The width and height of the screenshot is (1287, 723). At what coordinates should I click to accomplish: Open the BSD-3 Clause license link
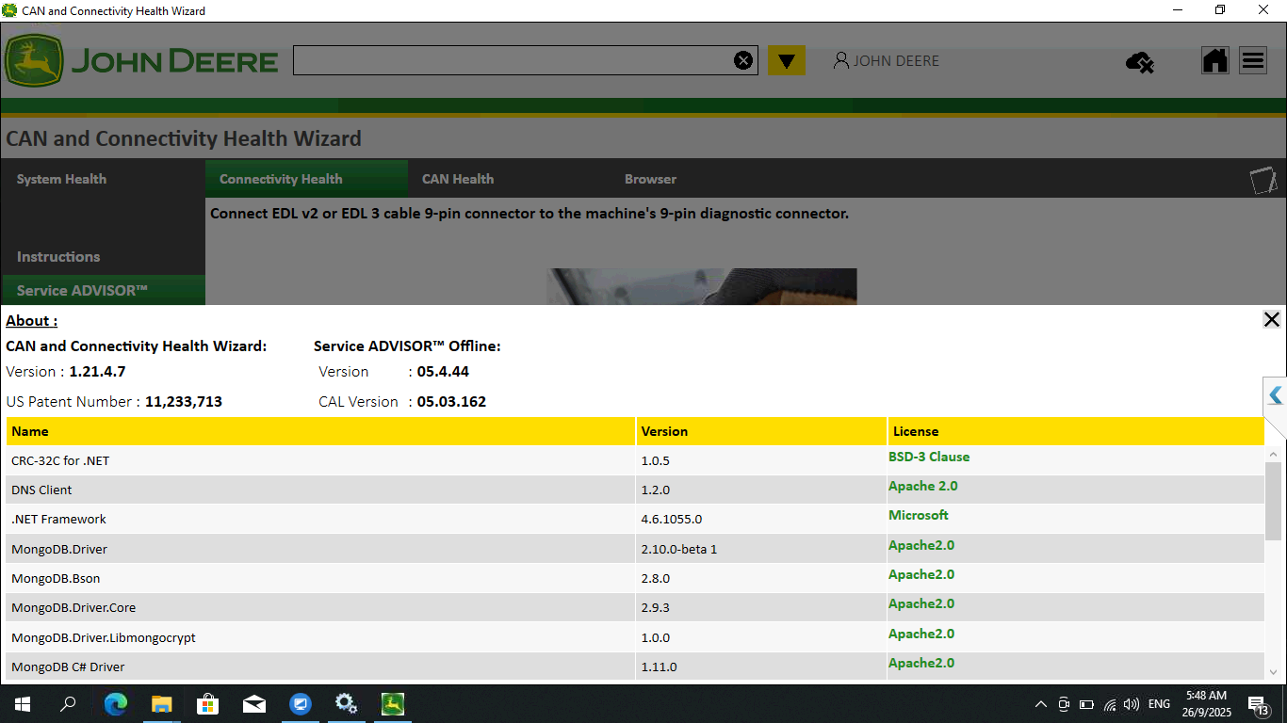point(929,457)
